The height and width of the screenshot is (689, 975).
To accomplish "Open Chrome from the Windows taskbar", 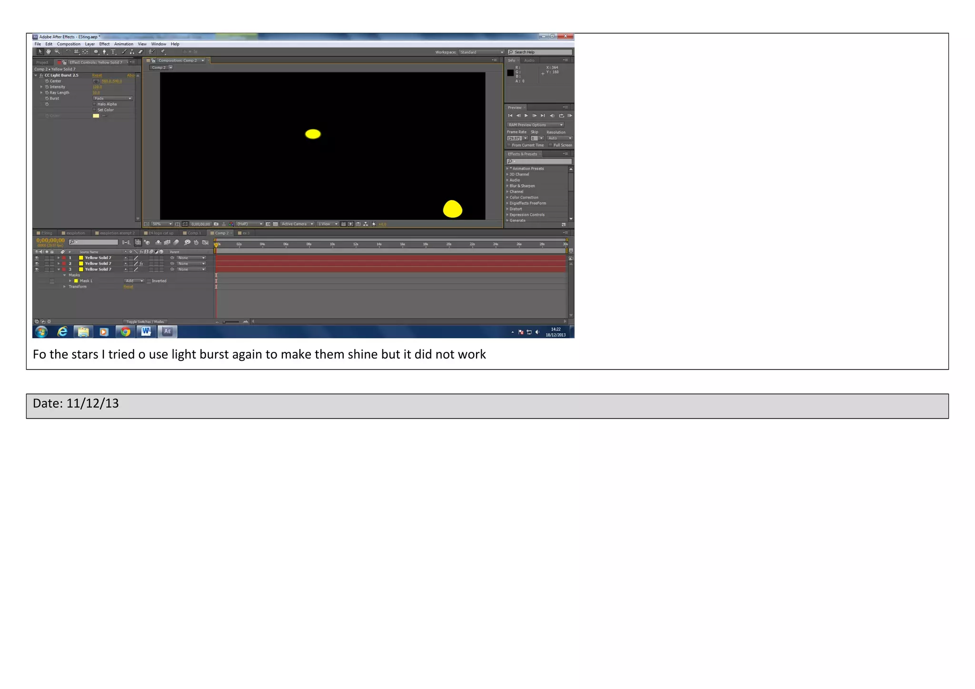I will (125, 332).
